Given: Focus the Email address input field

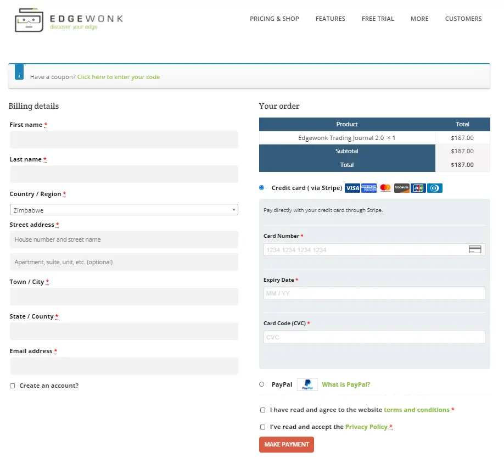Looking at the screenshot, I should (x=124, y=366).
